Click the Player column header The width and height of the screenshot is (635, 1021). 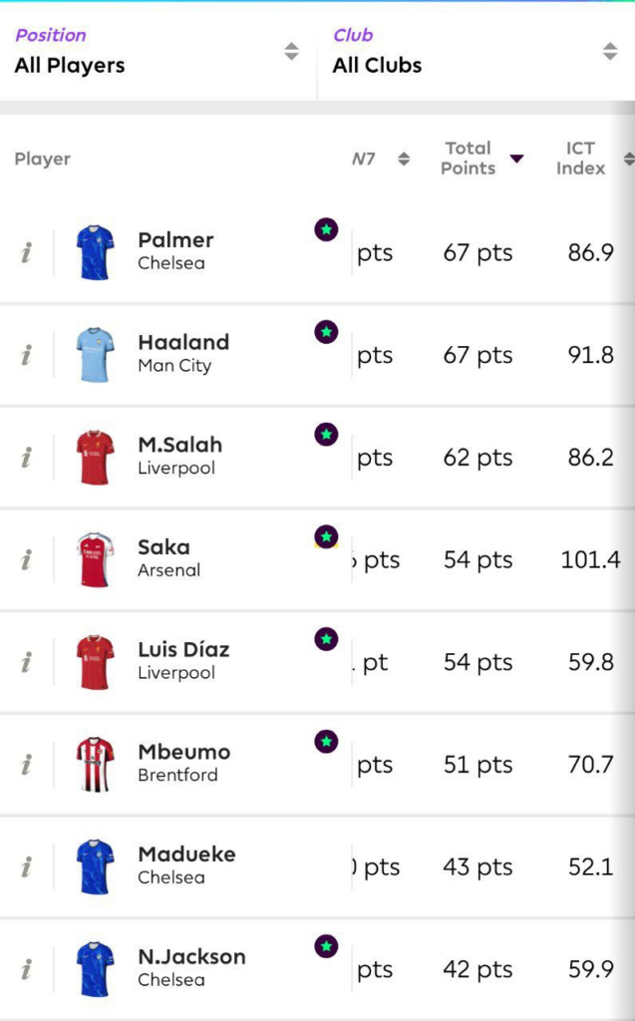[x=43, y=159]
